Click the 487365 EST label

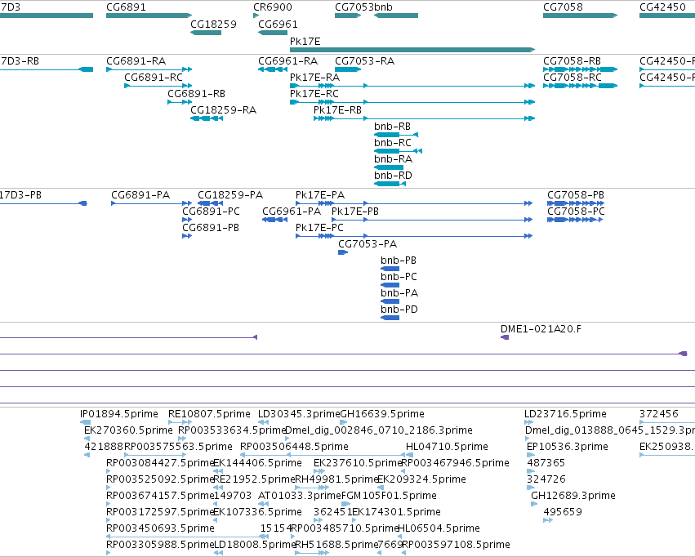coord(546,463)
